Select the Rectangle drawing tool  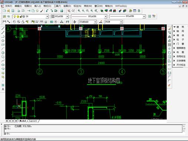[x=3, y=45]
